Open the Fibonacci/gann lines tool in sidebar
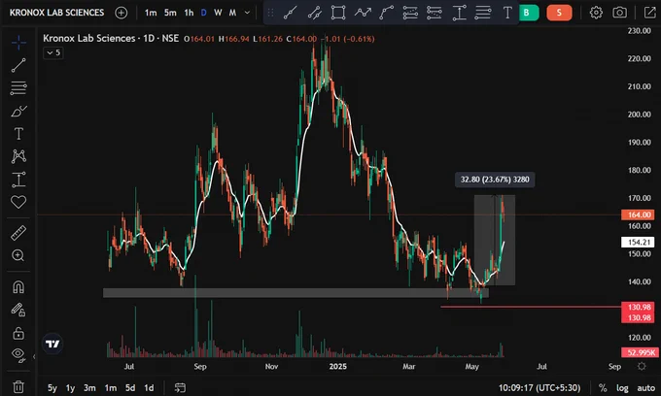The image size is (661, 396). [18, 88]
